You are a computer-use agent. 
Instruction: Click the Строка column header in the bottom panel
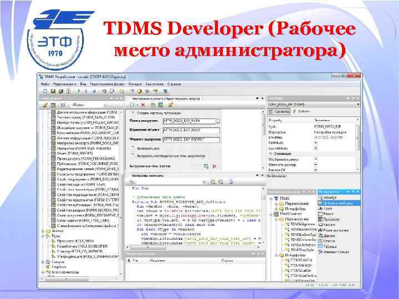(x=227, y=261)
